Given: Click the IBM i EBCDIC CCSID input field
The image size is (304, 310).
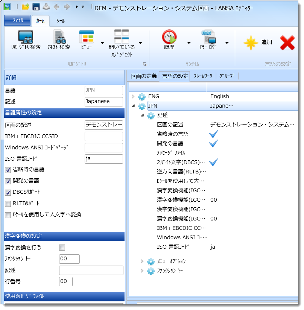Looking at the screenshot, I should tap(104, 136).
